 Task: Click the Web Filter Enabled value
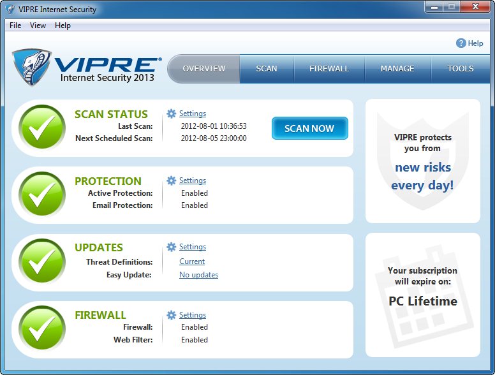(195, 340)
